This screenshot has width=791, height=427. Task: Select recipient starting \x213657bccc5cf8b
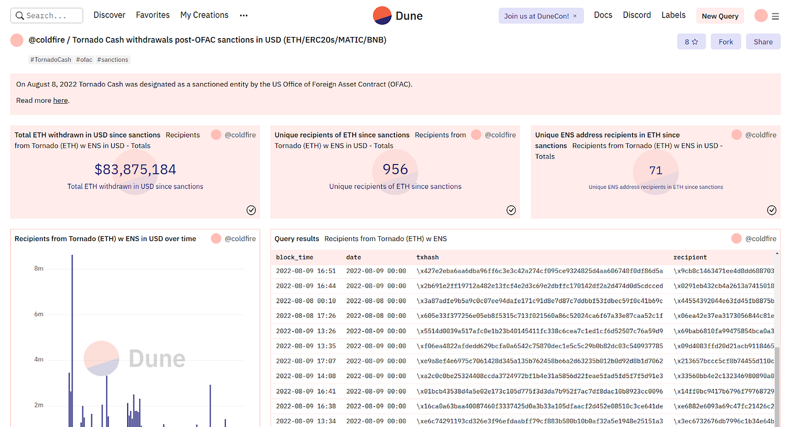point(724,361)
